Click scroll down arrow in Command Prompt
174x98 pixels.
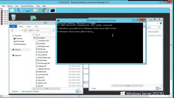coord(144,62)
